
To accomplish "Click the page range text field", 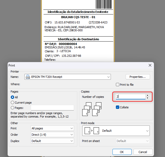I will 52,108.
